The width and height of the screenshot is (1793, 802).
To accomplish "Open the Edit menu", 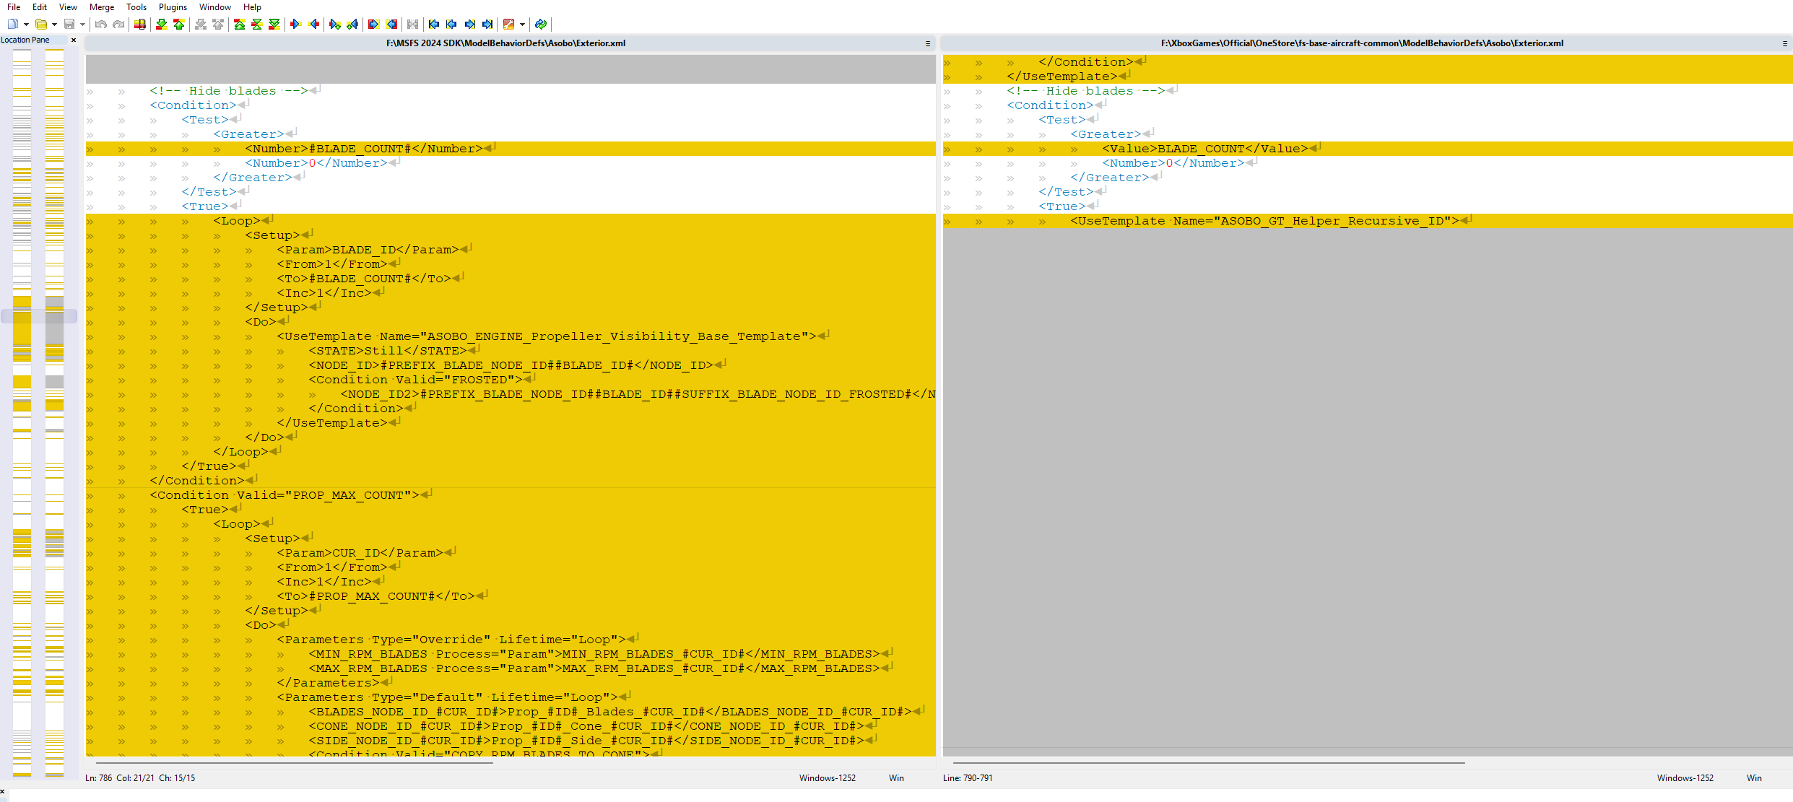I will click(40, 7).
